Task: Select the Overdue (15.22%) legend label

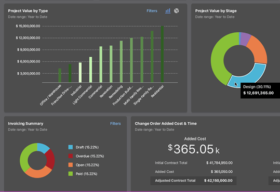Action: [90, 156]
